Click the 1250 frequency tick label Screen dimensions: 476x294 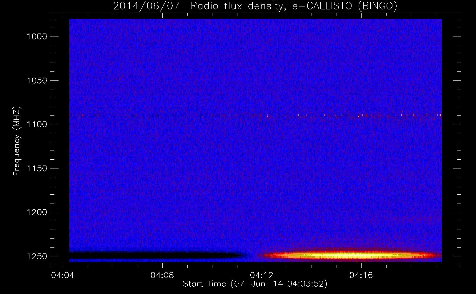coord(37,256)
